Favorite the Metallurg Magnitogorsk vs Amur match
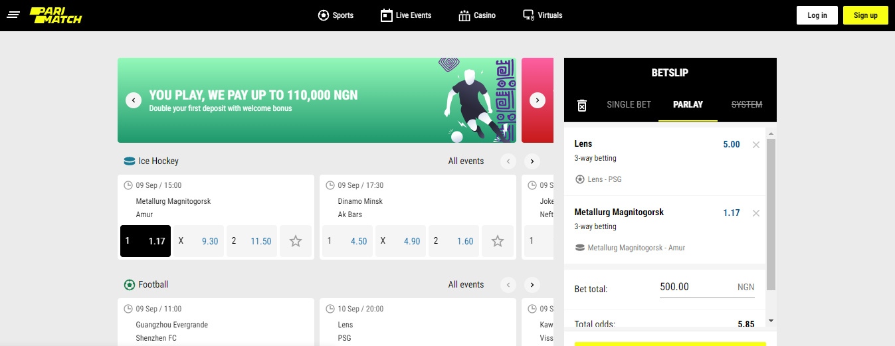This screenshot has width=895, height=346. [x=296, y=241]
